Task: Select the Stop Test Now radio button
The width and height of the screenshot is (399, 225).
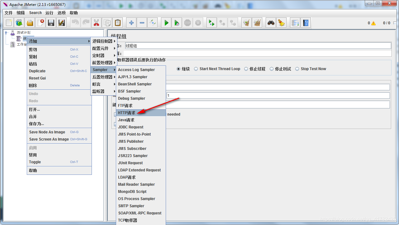Action: click(297, 69)
